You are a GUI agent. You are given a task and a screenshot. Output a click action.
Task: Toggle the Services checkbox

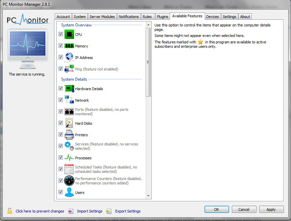60,146
